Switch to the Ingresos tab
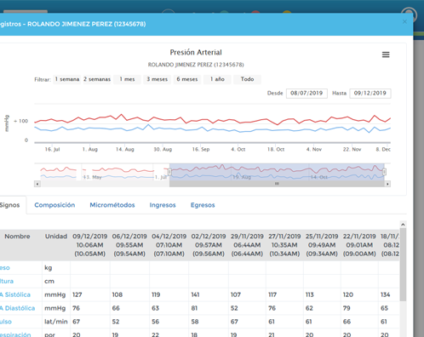 [163, 205]
